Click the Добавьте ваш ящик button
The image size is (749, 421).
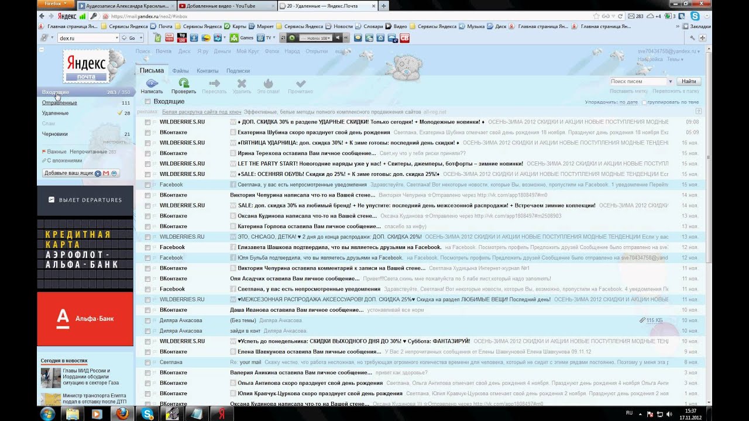(x=81, y=173)
